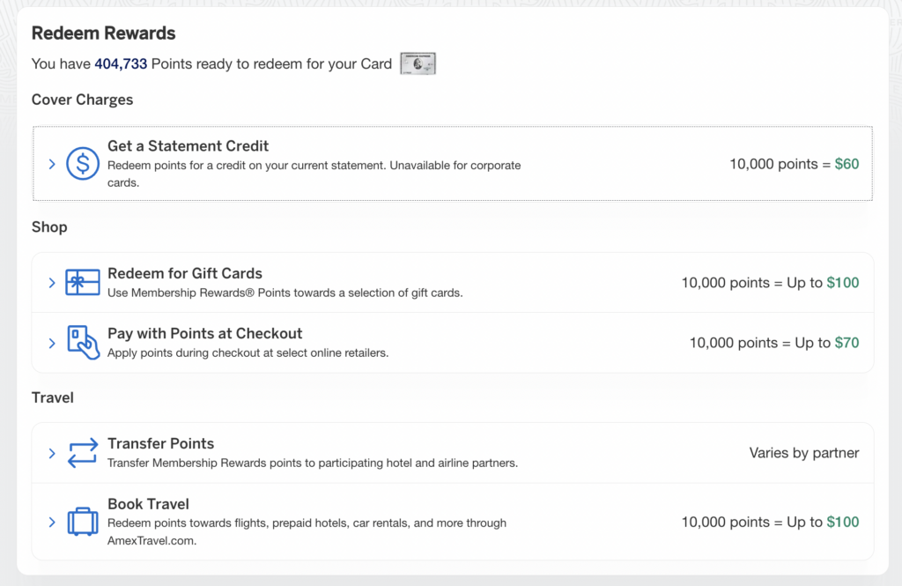
Task: Expand the Pay with Points at Checkout row
Action: (52, 342)
